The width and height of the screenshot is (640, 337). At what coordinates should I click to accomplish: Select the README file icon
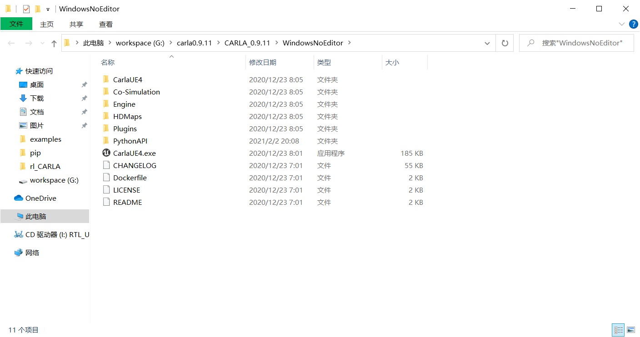click(x=106, y=202)
